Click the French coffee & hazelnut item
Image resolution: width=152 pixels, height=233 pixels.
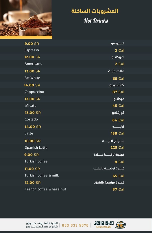(46, 189)
